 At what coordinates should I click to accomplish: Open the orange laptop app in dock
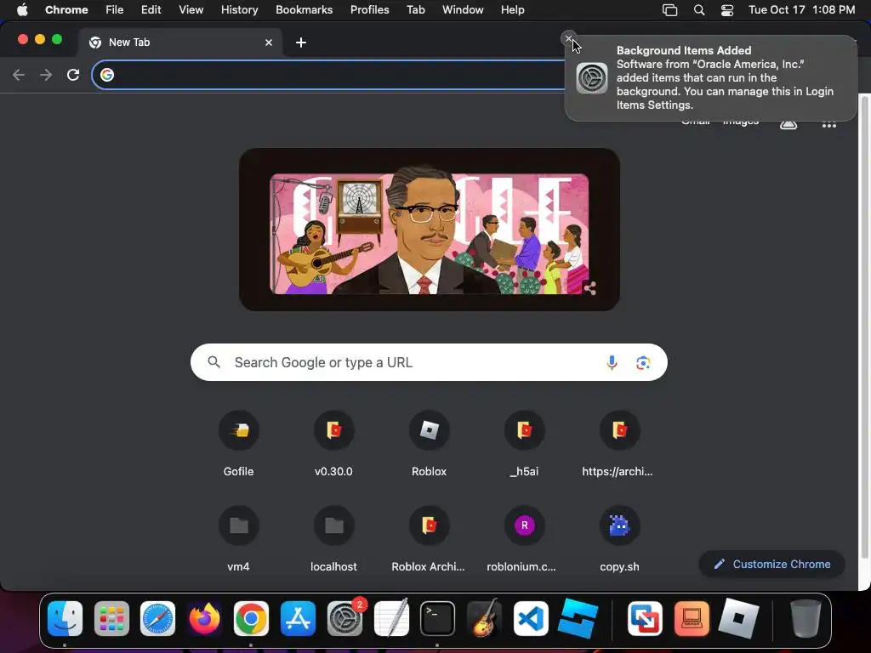pyautogui.click(x=692, y=619)
